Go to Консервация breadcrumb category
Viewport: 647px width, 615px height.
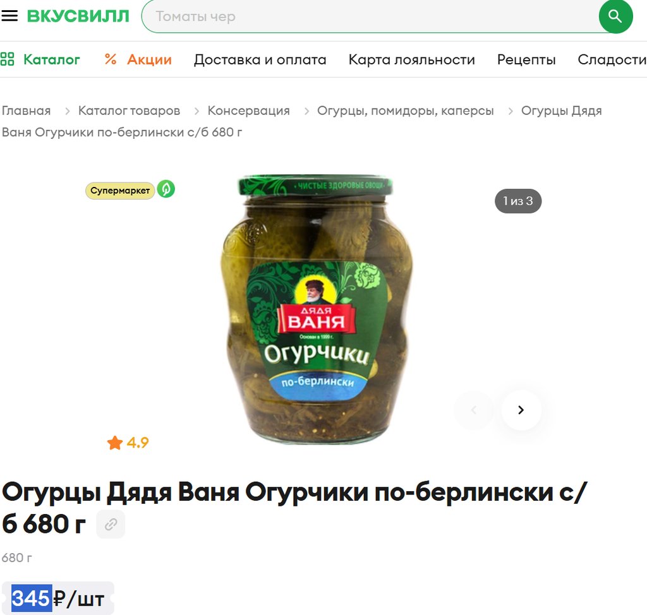[248, 110]
